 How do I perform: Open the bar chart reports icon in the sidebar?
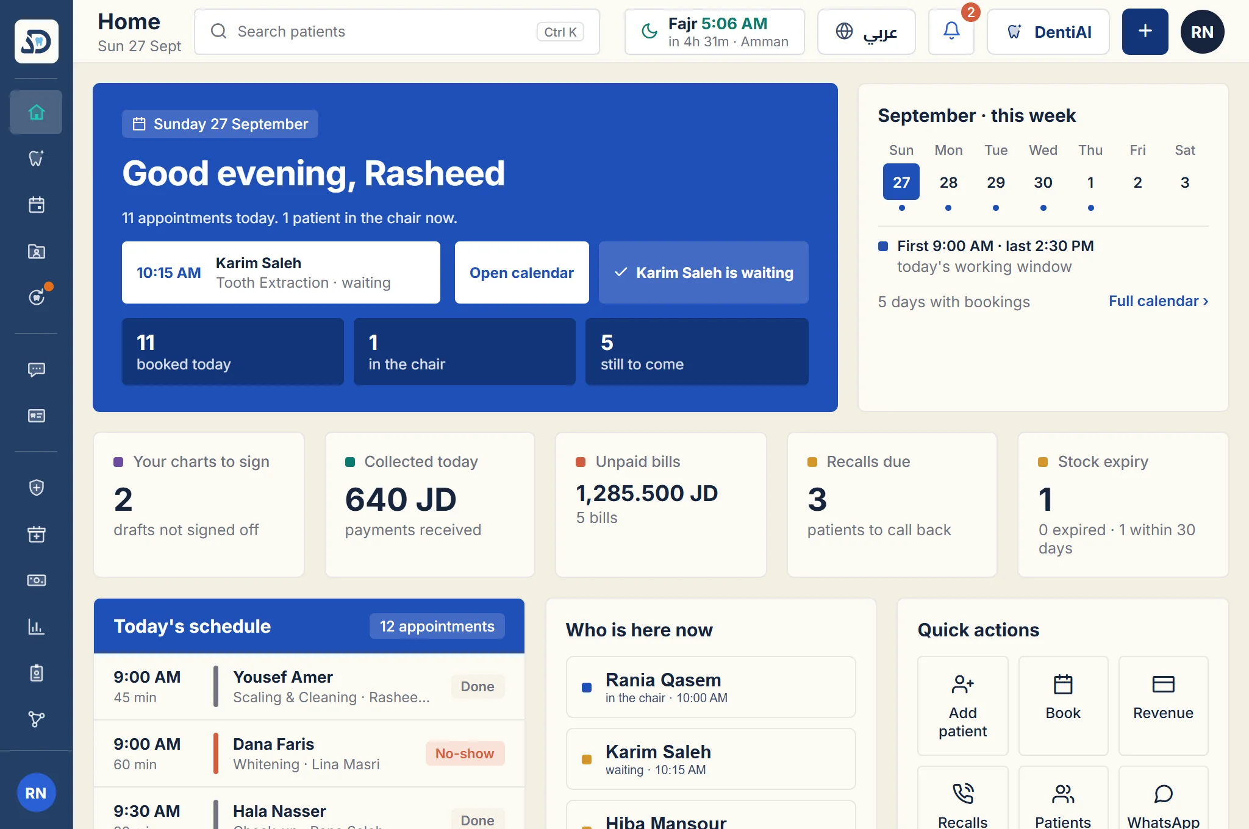36,627
